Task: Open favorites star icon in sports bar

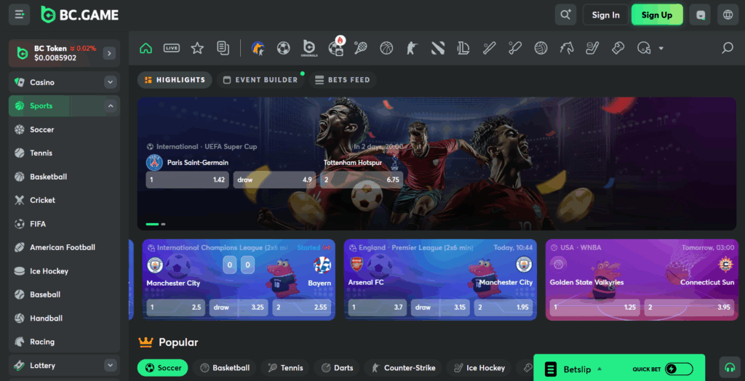Action: [x=197, y=48]
